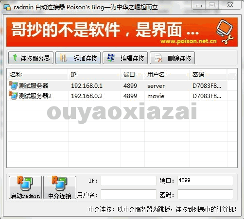This screenshot has height=219, width=244.
Task: Open the www.poison.net.cn banner link
Action: pos(189,41)
